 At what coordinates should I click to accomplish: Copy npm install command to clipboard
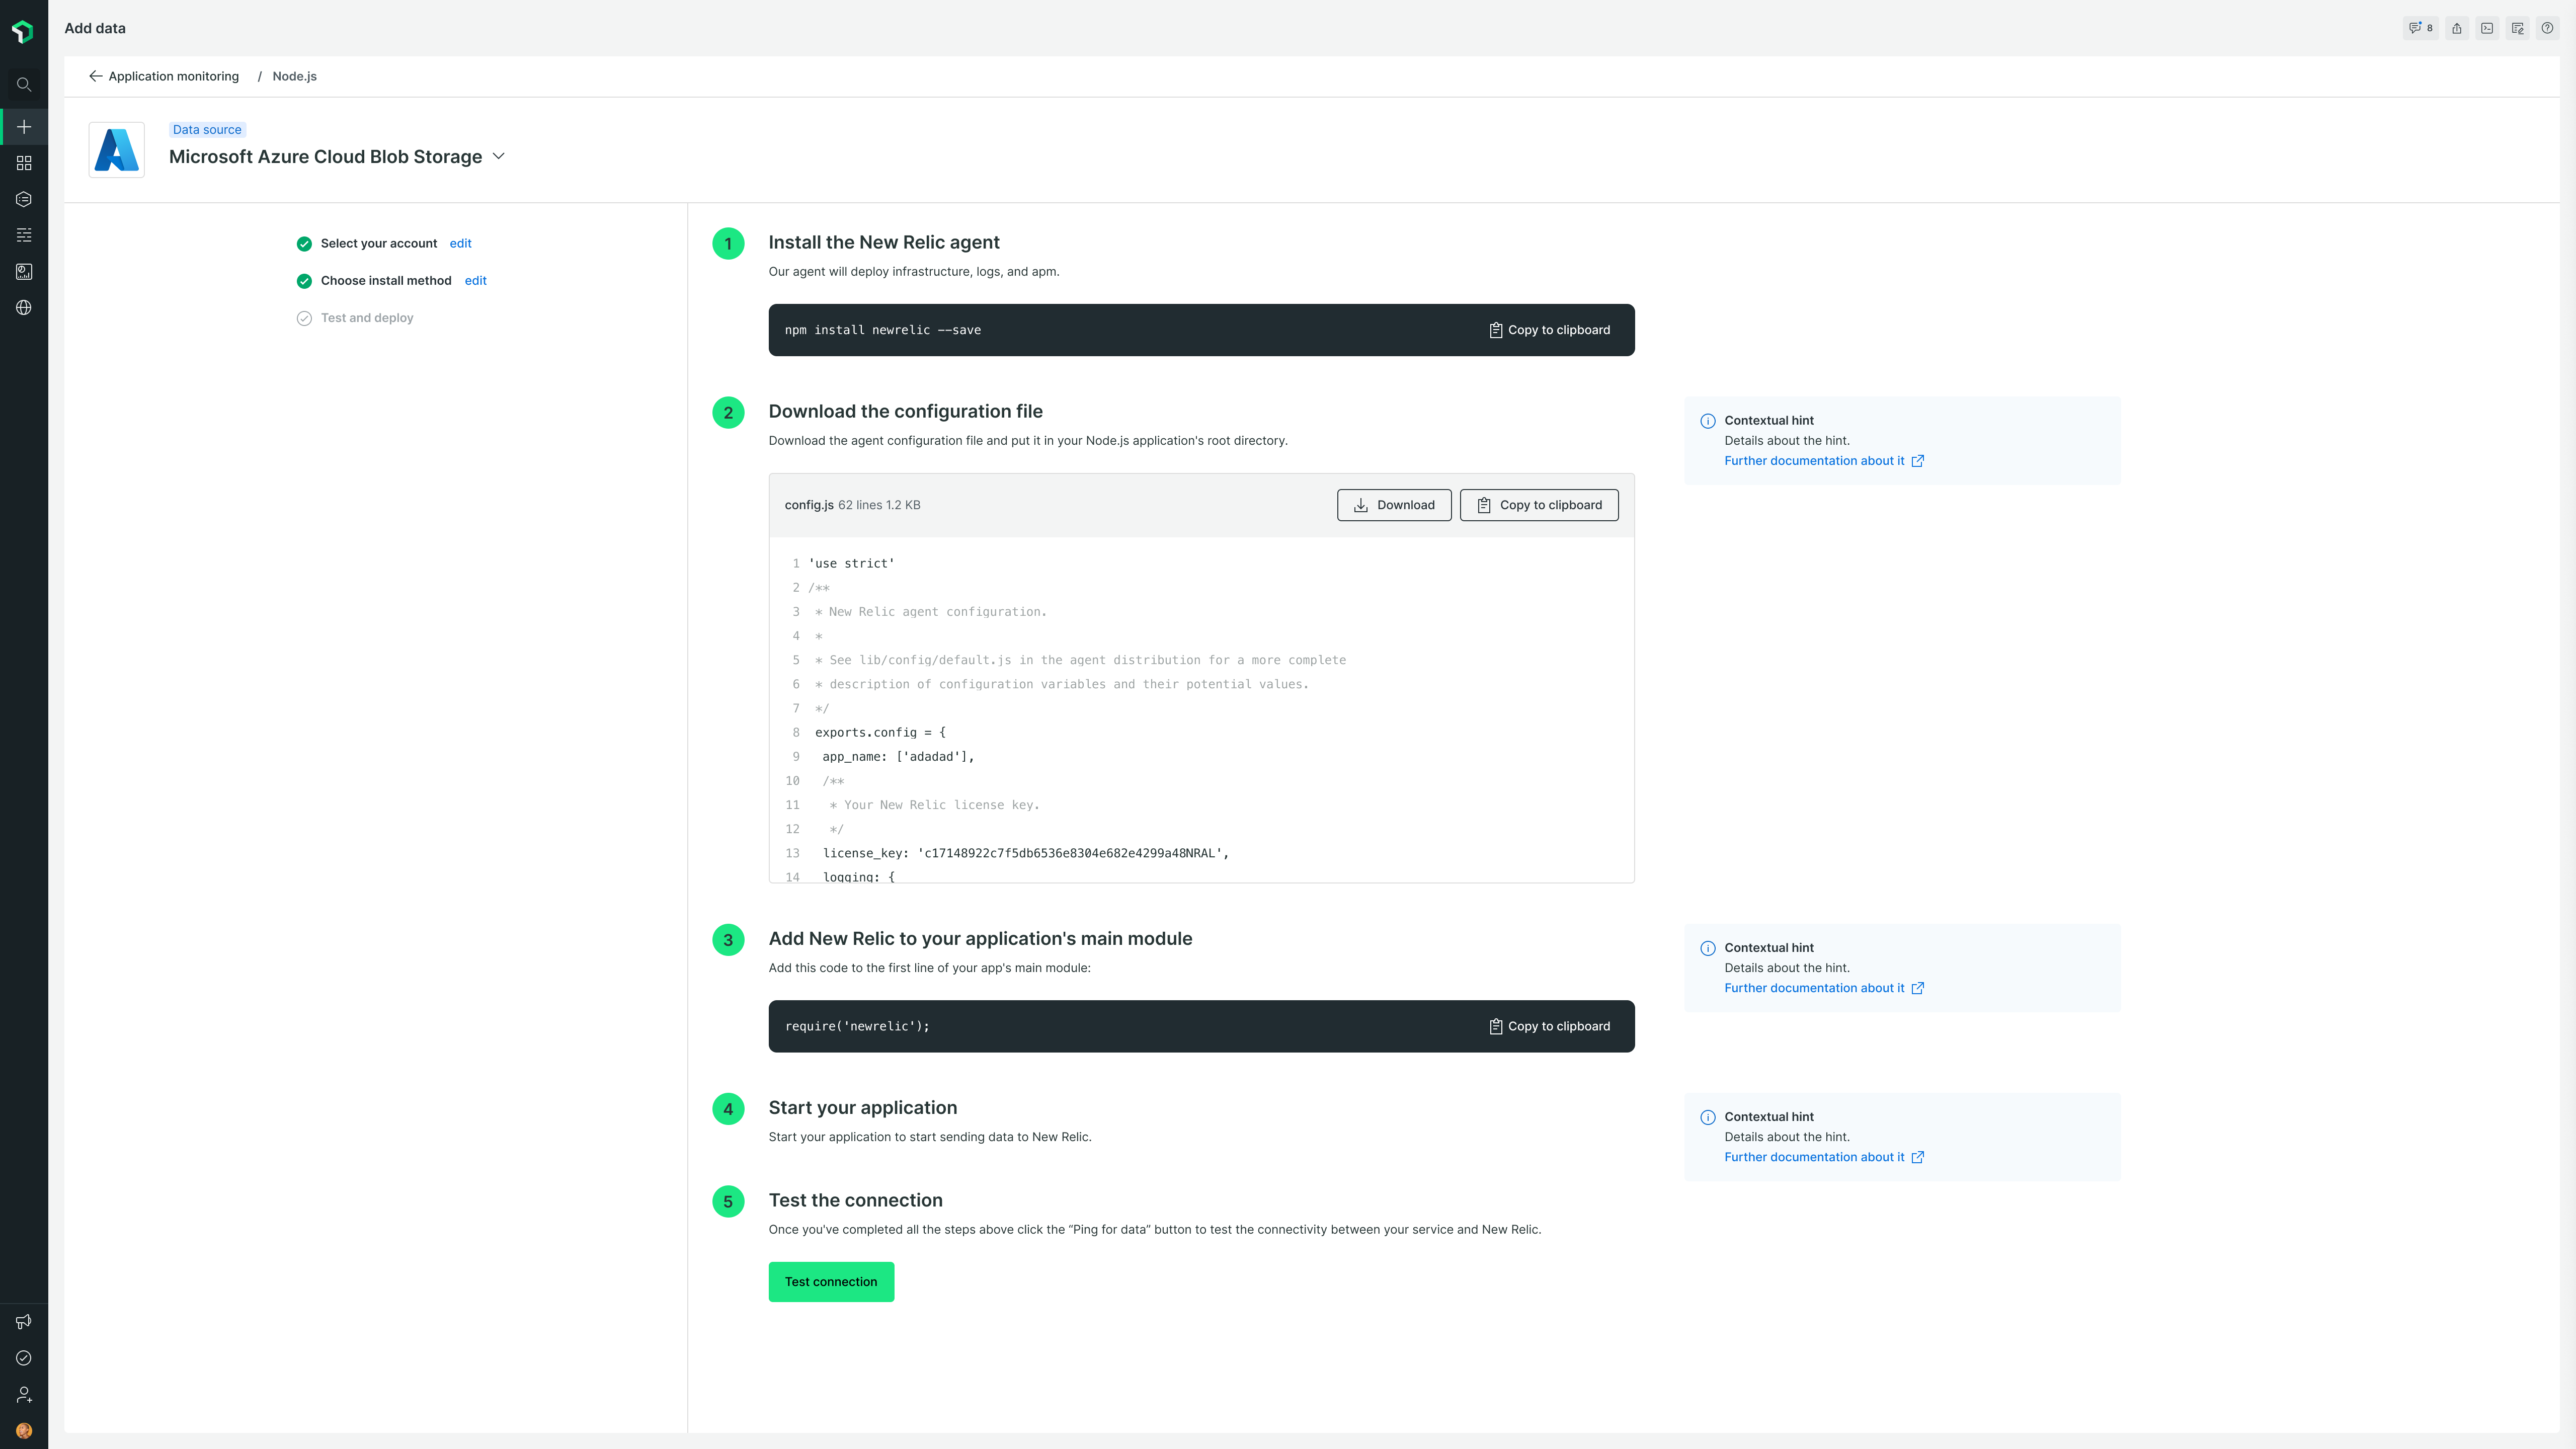coord(1549,330)
